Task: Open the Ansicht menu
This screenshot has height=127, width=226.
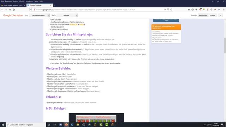Action: click(16, 1)
